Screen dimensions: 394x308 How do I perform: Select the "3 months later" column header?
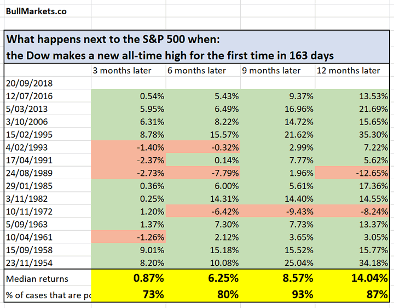click(x=121, y=70)
